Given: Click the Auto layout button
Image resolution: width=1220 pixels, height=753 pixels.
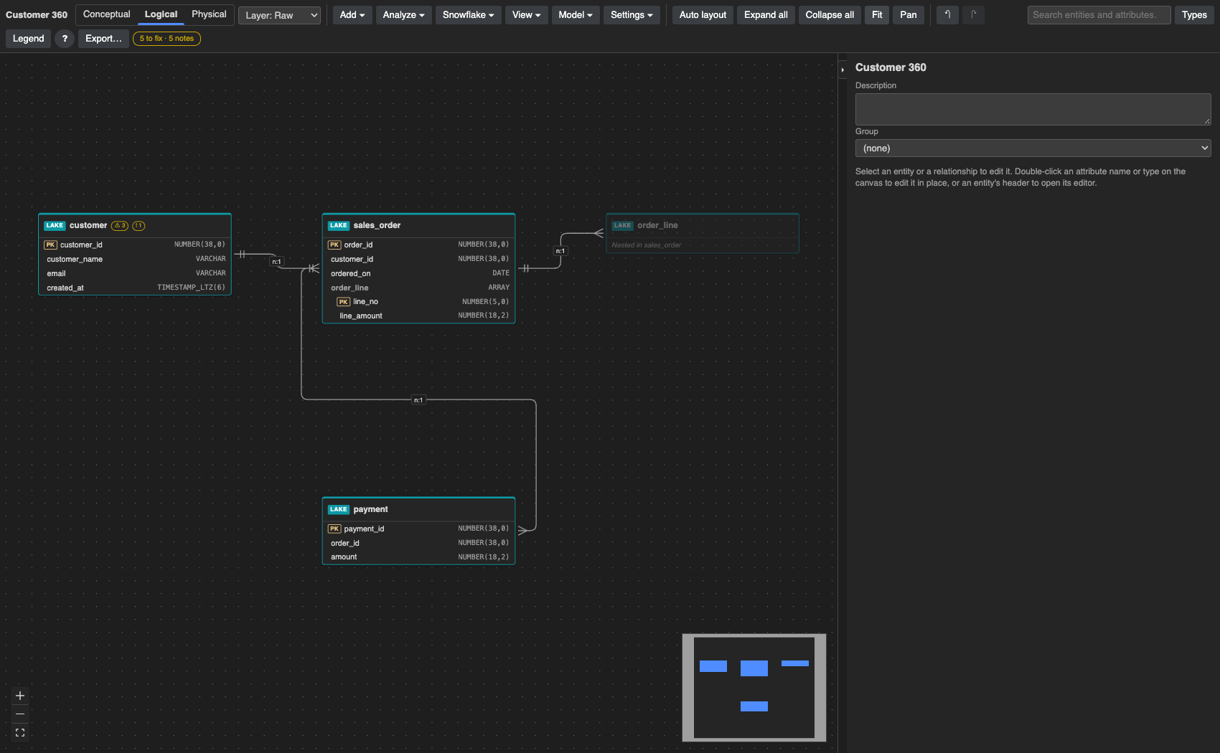Looking at the screenshot, I should (703, 14).
